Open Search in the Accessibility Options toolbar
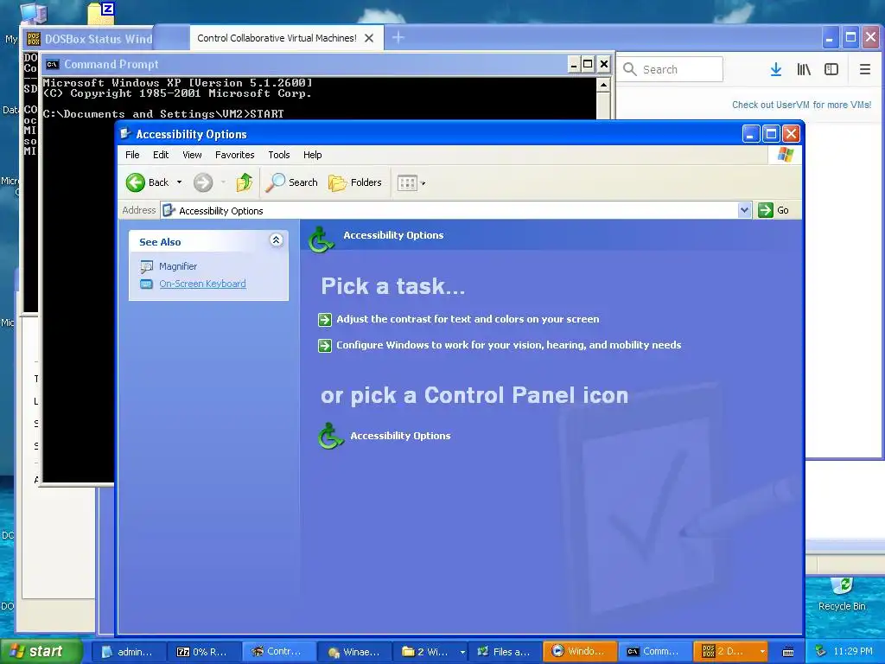Viewport: 885px width, 664px height. pos(292,182)
